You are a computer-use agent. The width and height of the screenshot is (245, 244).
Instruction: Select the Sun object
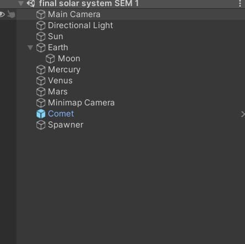click(x=56, y=36)
